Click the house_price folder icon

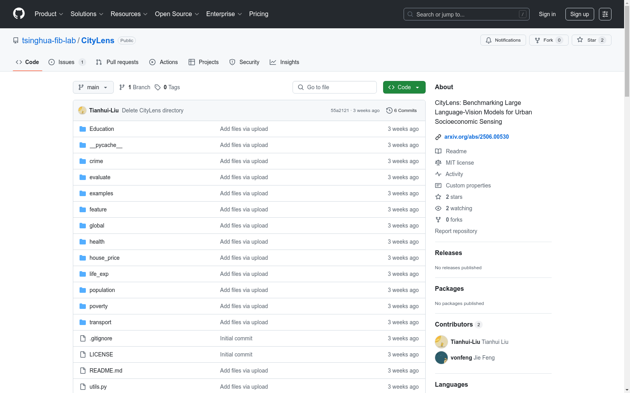(83, 258)
